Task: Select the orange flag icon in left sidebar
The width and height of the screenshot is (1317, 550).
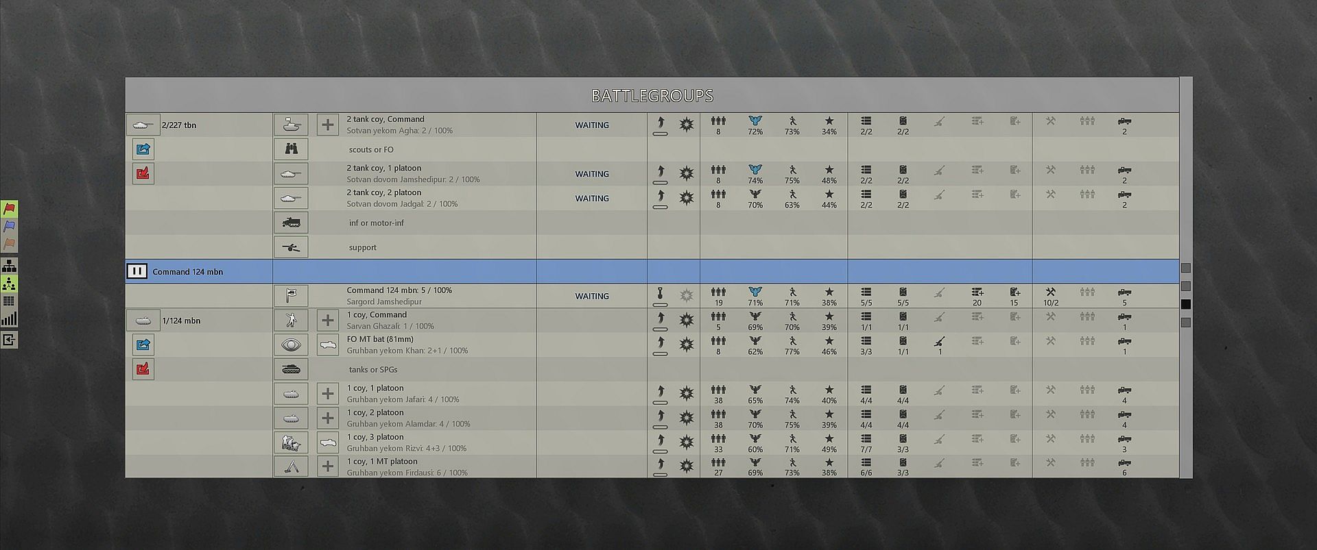Action: [x=9, y=245]
